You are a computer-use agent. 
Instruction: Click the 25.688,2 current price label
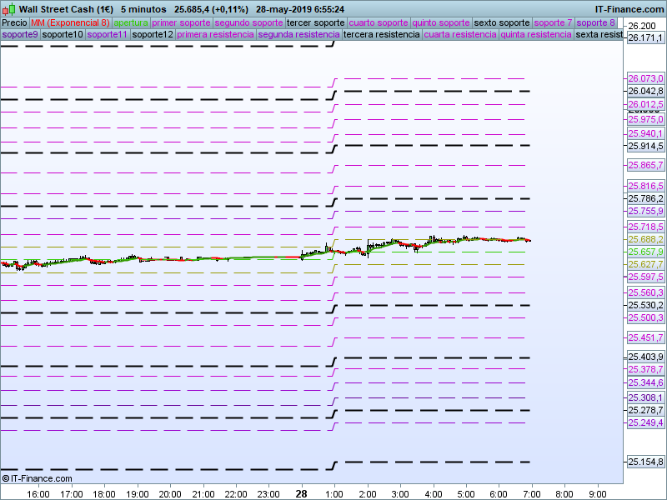point(644,239)
